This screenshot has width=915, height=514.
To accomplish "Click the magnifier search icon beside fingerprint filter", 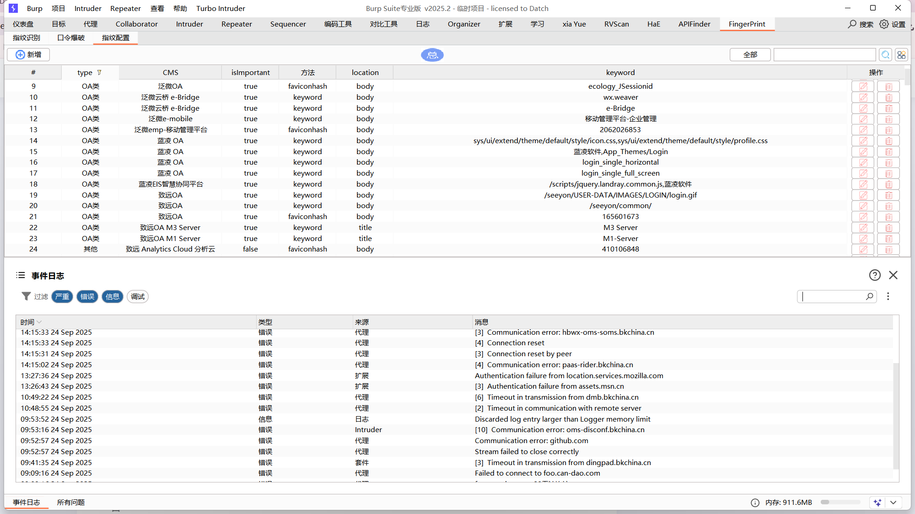I will point(886,55).
